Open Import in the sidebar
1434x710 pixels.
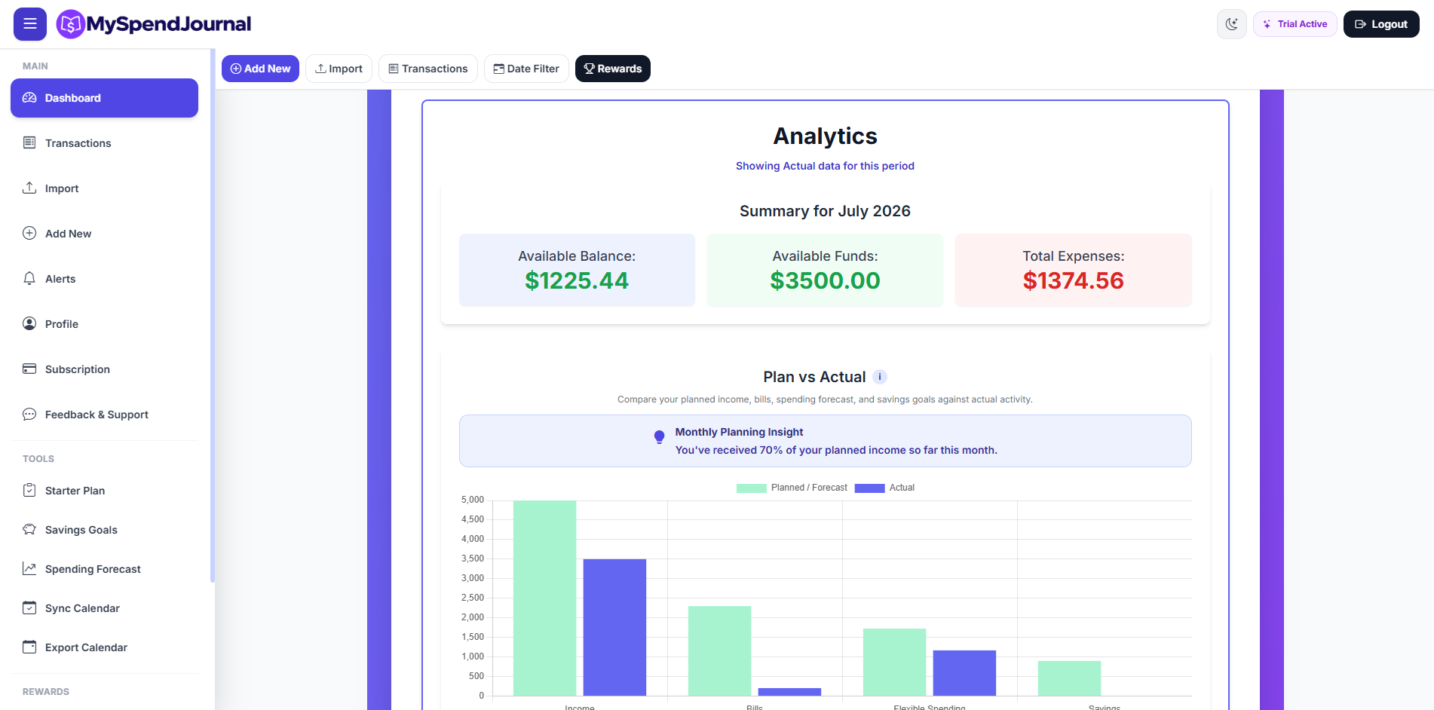104,188
